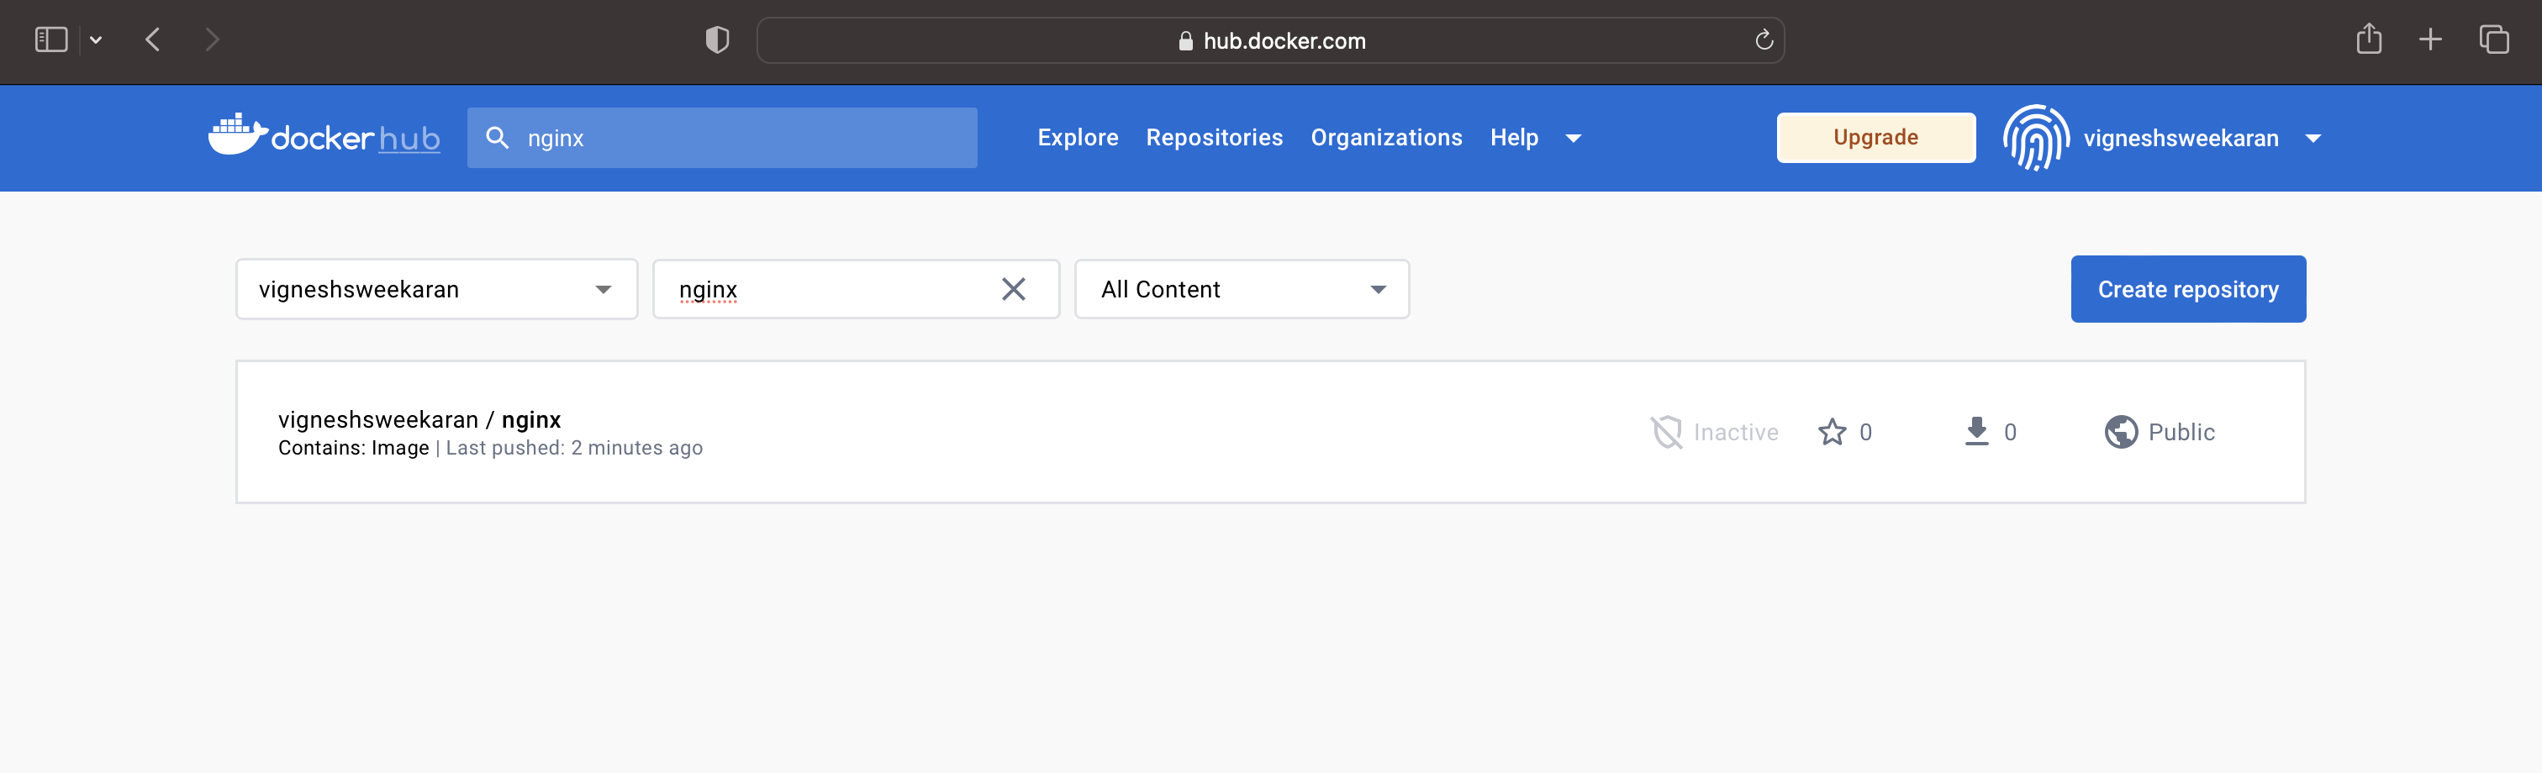Image resolution: width=2542 pixels, height=773 pixels.
Task: Open the All Content filter dropdown
Action: (x=1242, y=289)
